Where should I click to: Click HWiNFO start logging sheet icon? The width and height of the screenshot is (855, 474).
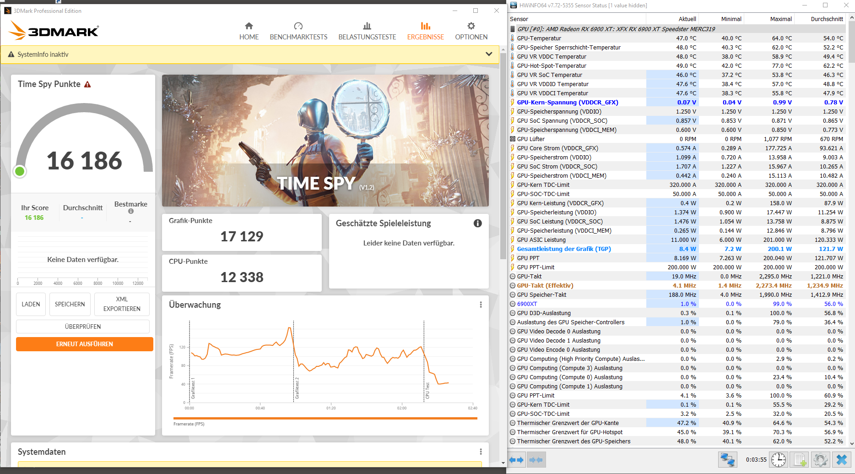pyautogui.click(x=800, y=459)
